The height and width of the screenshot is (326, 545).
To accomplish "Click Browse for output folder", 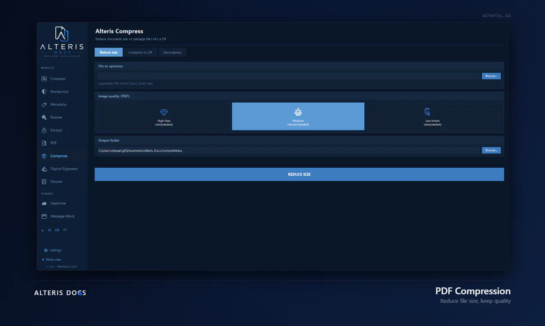I will 491,151.
